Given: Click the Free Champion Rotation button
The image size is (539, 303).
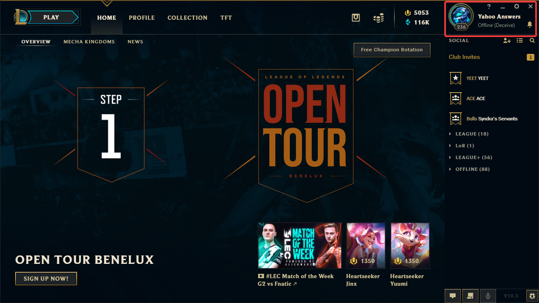Looking at the screenshot, I should [x=392, y=50].
